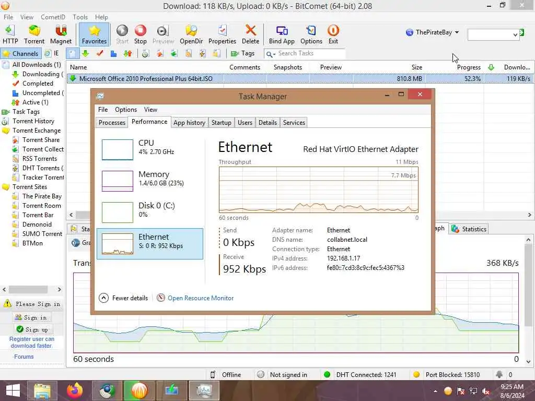Click the DHT Connected green status indicator

click(327, 374)
